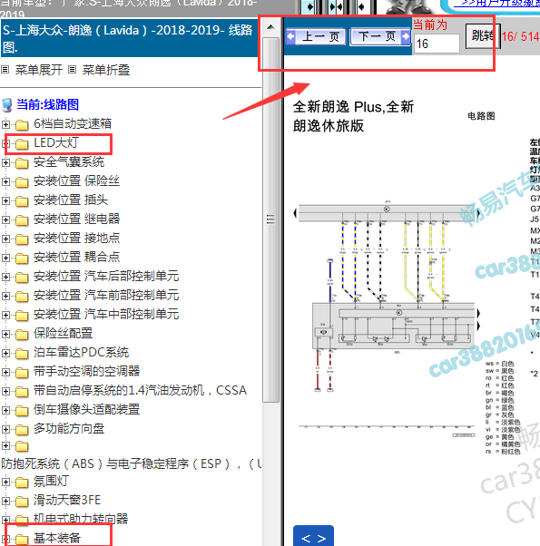Expand the 氛围灯 node

5,482
